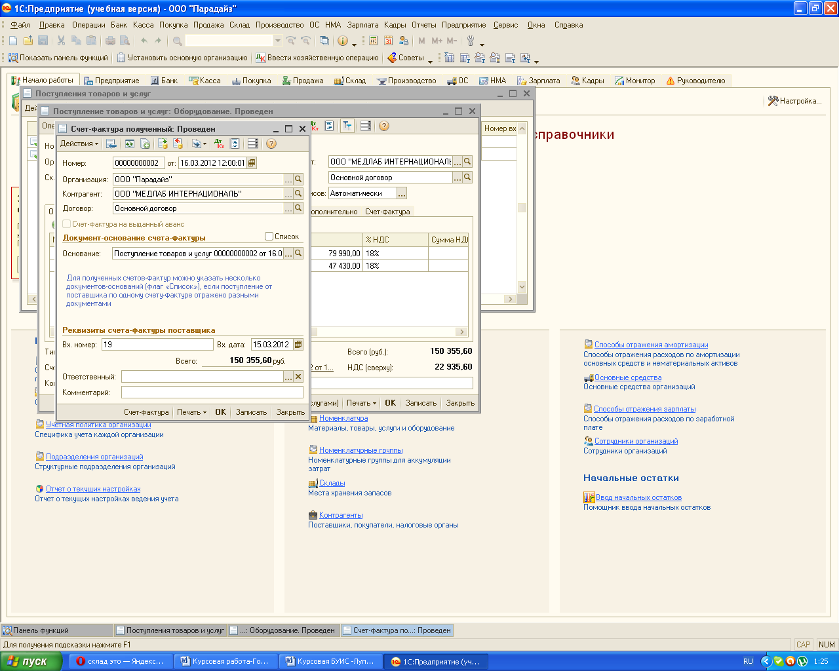Open the calendar icon in main toolbar
The height and width of the screenshot is (671, 839).
coord(389,41)
